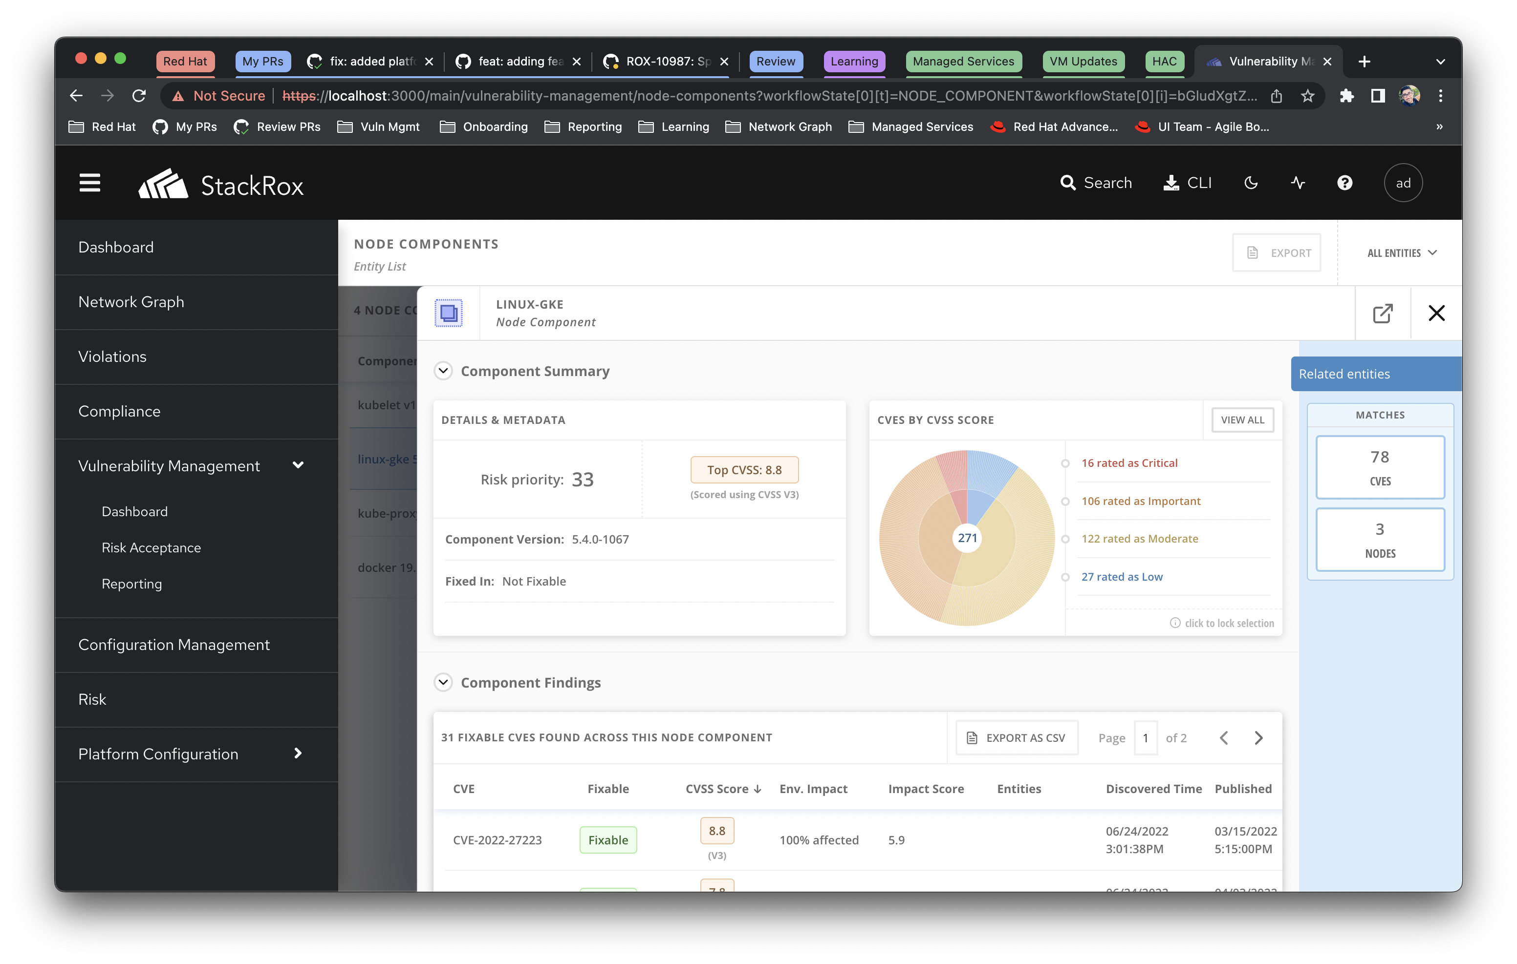The image size is (1517, 964).
Task: Collapse the Component Findings section
Action: [443, 683]
